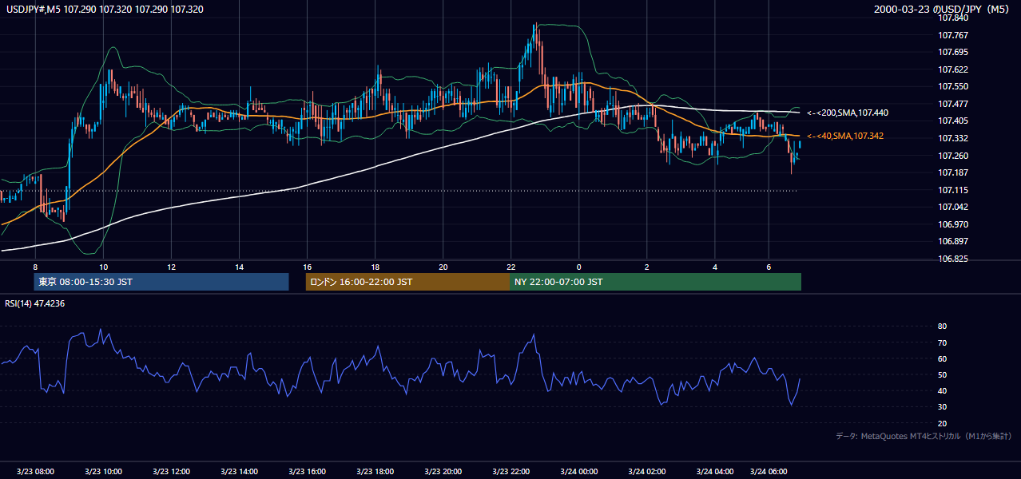The image size is (1021, 479).
Task: Click hour label 0 under price chart
Action: click(x=579, y=267)
